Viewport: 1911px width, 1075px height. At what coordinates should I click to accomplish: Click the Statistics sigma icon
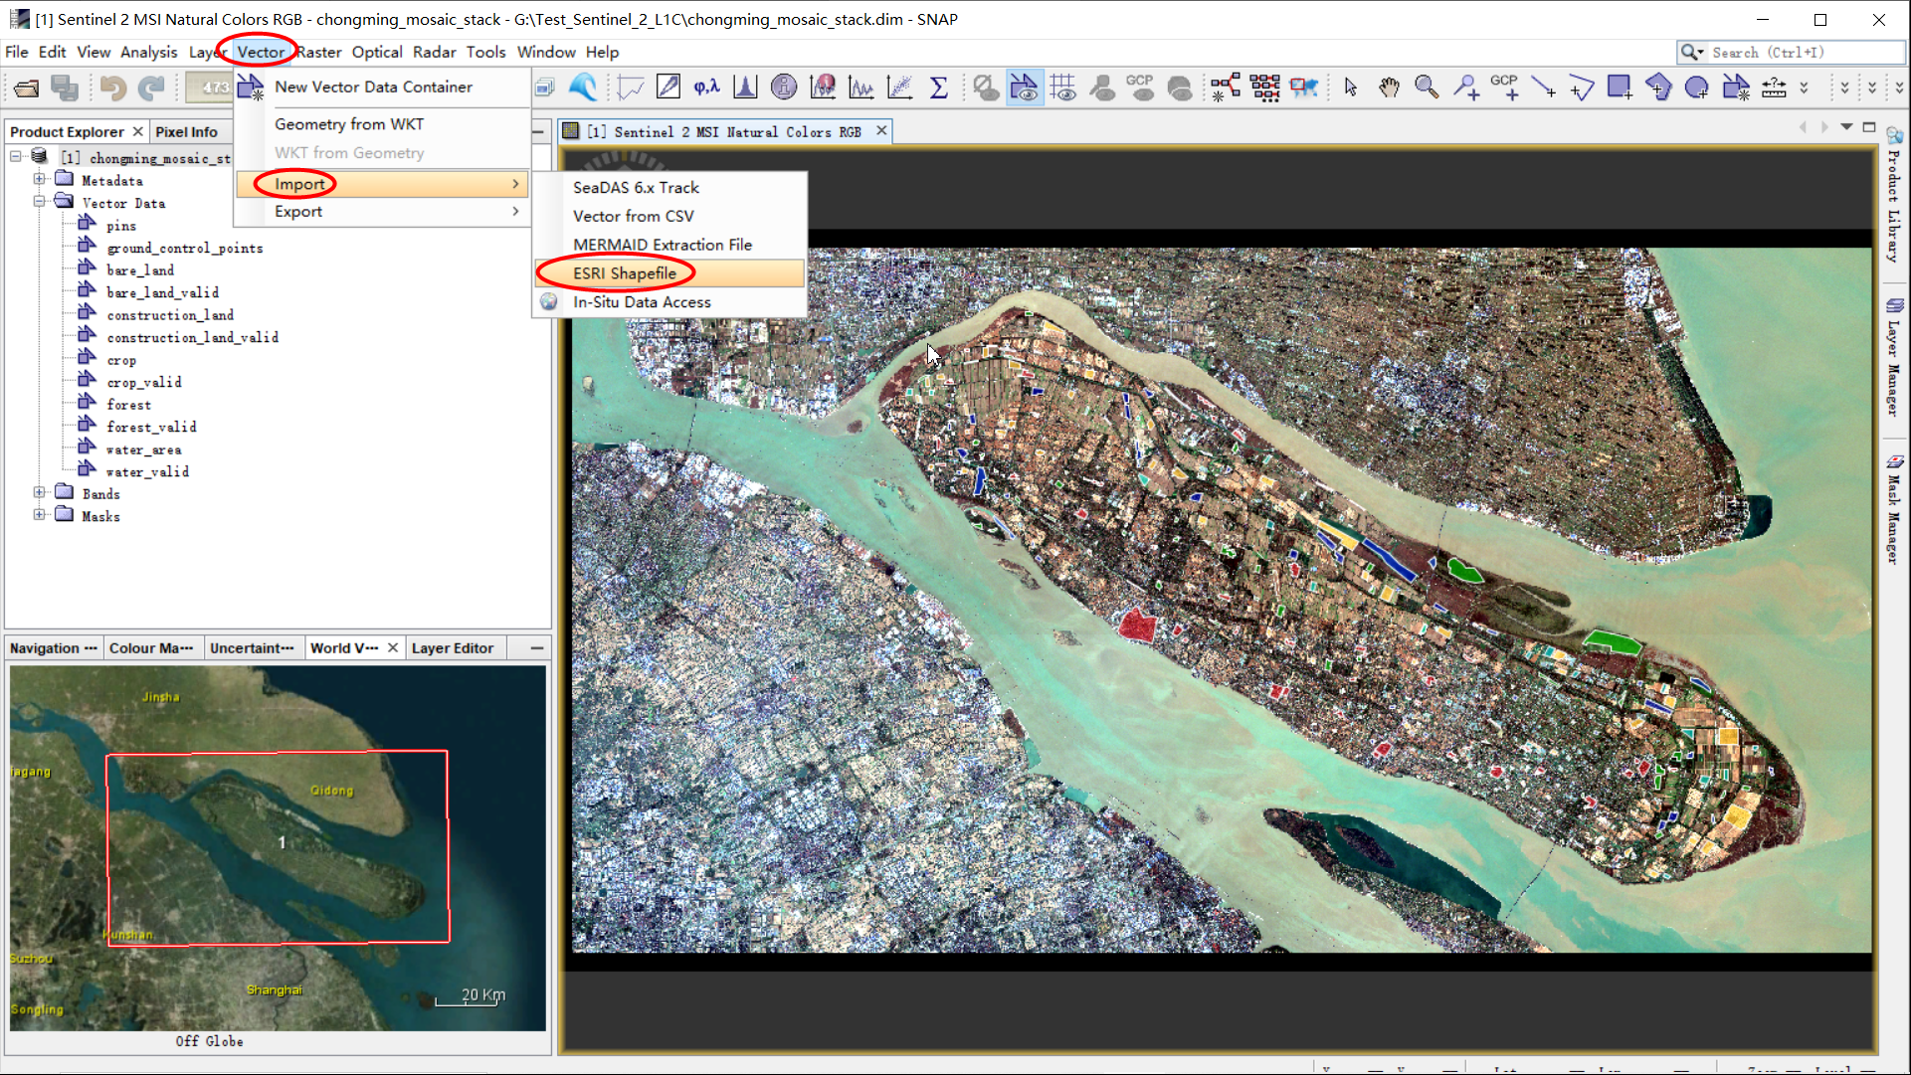point(938,88)
